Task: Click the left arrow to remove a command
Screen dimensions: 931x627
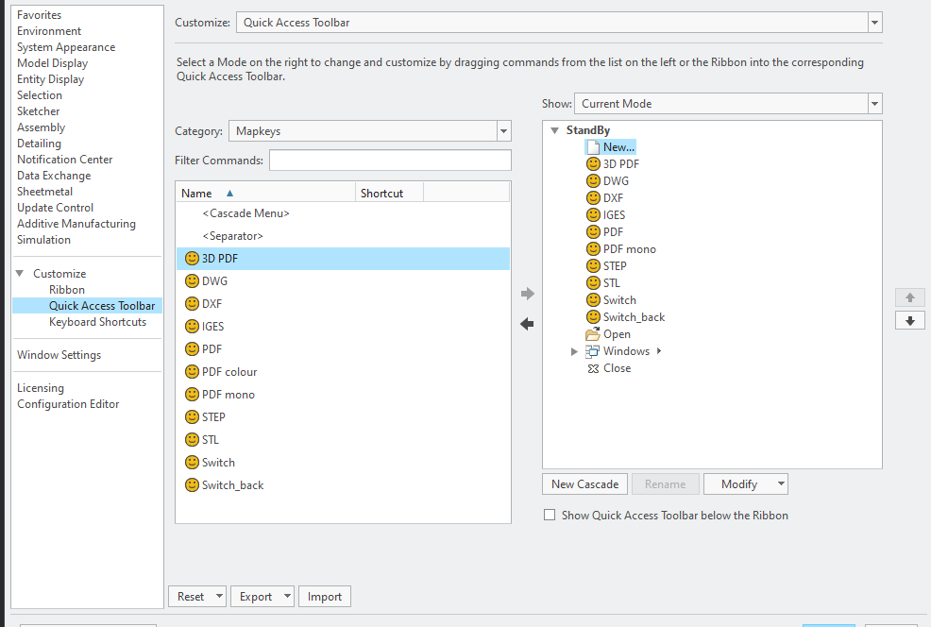Action: point(527,326)
